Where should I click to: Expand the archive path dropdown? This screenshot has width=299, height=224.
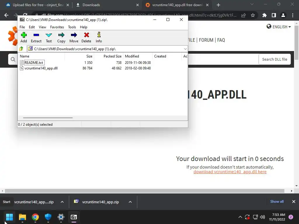pyautogui.click(x=185, y=49)
